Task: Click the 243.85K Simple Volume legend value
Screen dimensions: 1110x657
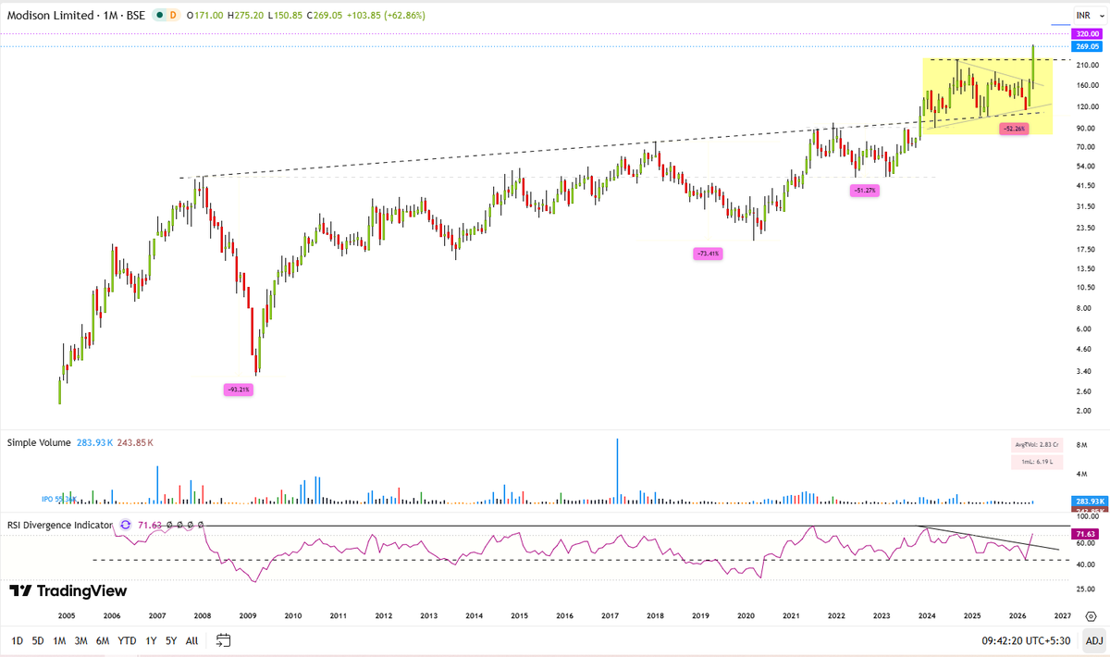Action: pyautogui.click(x=135, y=442)
